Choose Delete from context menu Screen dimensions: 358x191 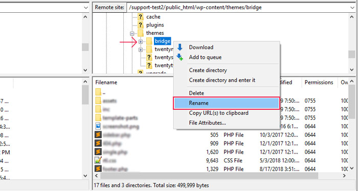[196, 93]
